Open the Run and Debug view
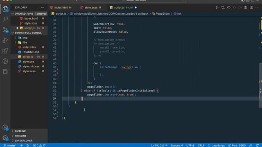262x147 pixels. click(5, 40)
